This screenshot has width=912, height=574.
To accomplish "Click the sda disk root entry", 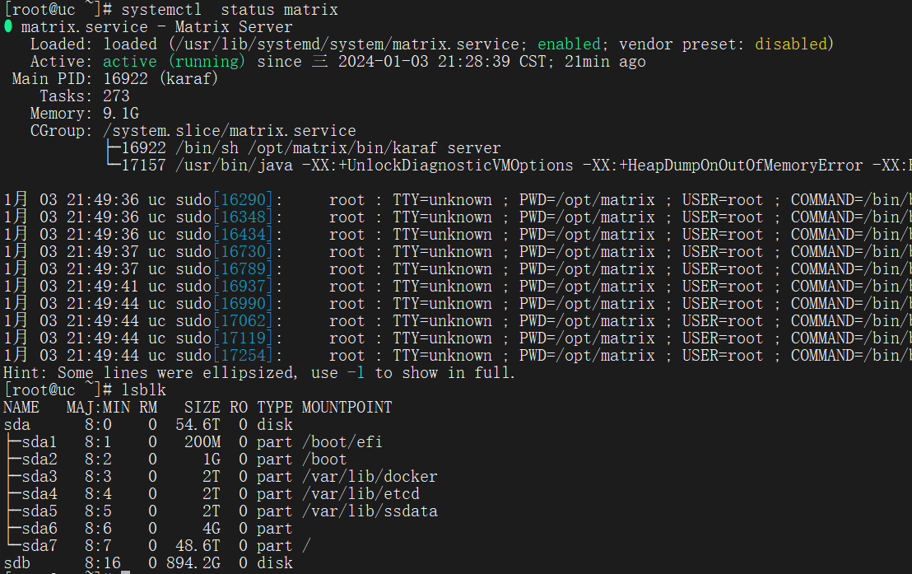I will tap(17, 425).
